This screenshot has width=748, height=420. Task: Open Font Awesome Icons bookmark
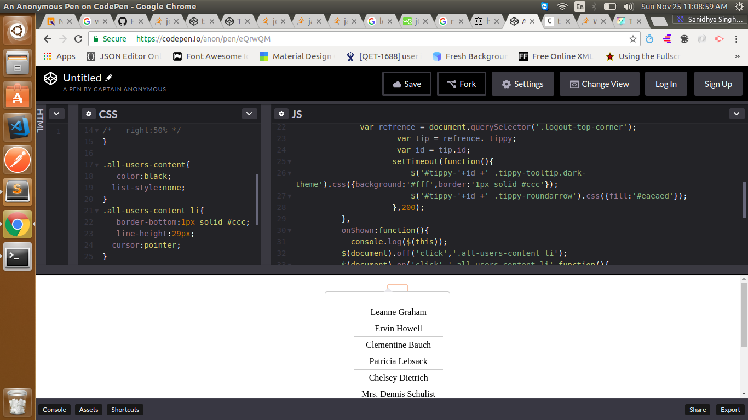tap(211, 56)
